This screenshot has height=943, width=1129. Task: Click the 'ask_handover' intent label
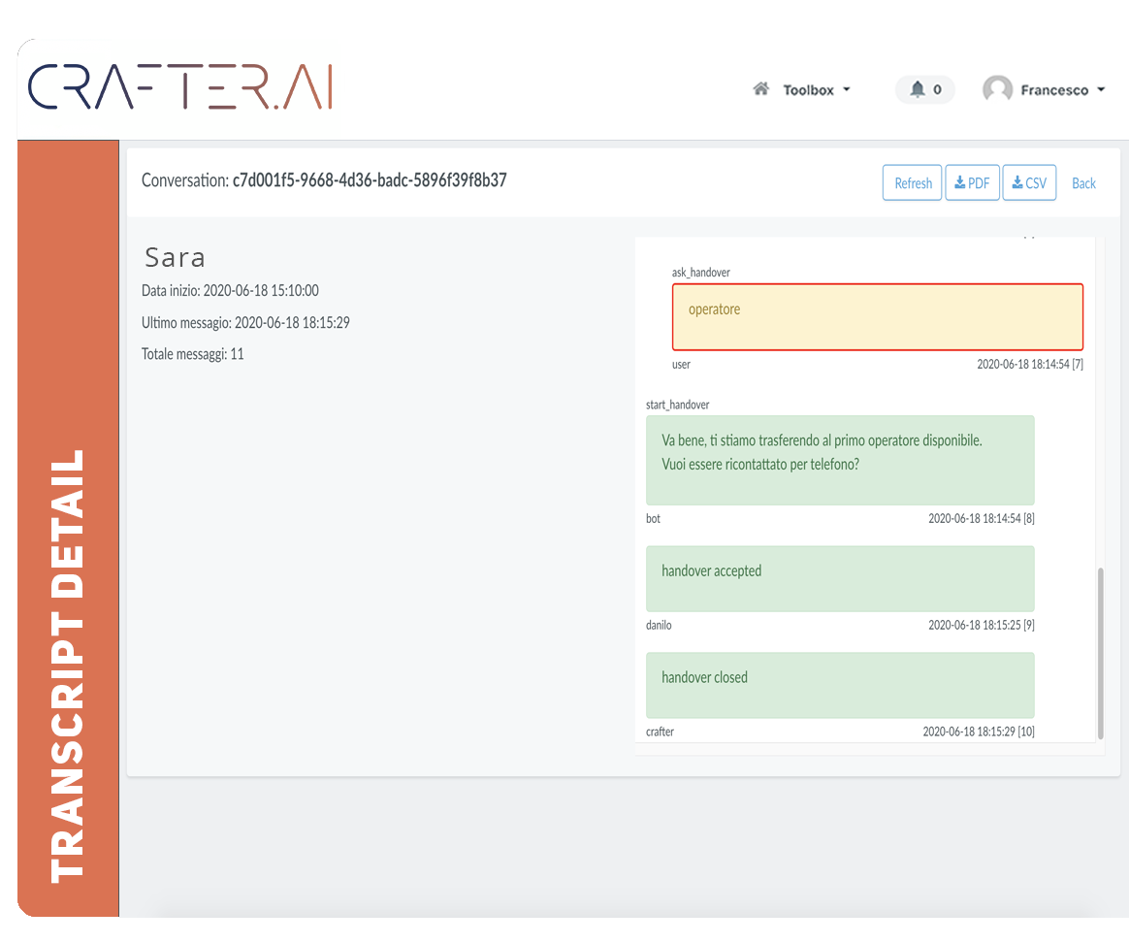[700, 273]
